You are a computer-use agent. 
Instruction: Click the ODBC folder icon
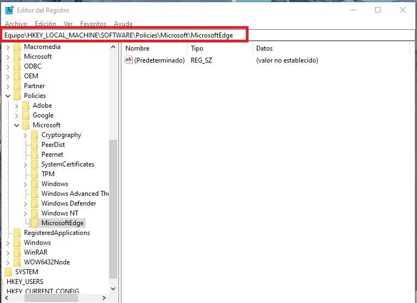coord(17,66)
